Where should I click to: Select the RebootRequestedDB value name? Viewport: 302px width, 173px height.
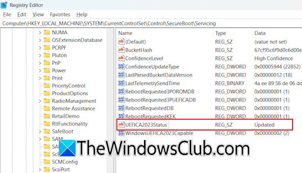[x=149, y=108]
